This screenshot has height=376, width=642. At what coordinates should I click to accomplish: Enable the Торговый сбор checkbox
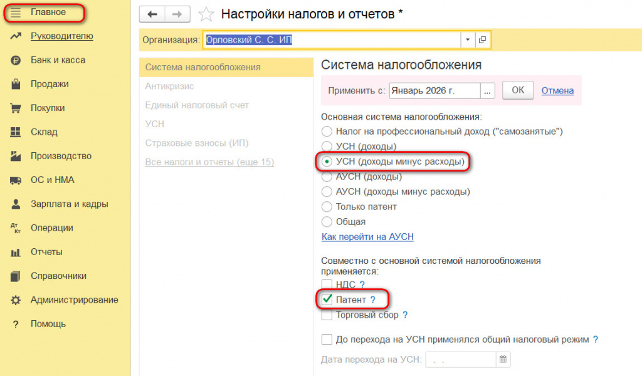coord(327,315)
